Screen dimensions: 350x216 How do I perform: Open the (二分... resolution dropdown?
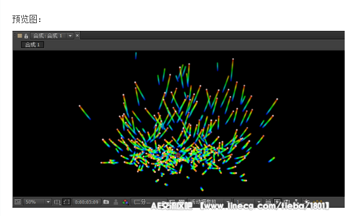pos(149,202)
